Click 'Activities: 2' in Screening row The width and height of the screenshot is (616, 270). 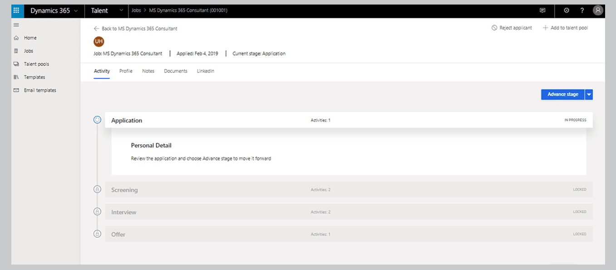pyautogui.click(x=320, y=190)
